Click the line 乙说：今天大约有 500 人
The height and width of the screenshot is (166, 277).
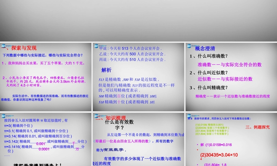pos(132,54)
